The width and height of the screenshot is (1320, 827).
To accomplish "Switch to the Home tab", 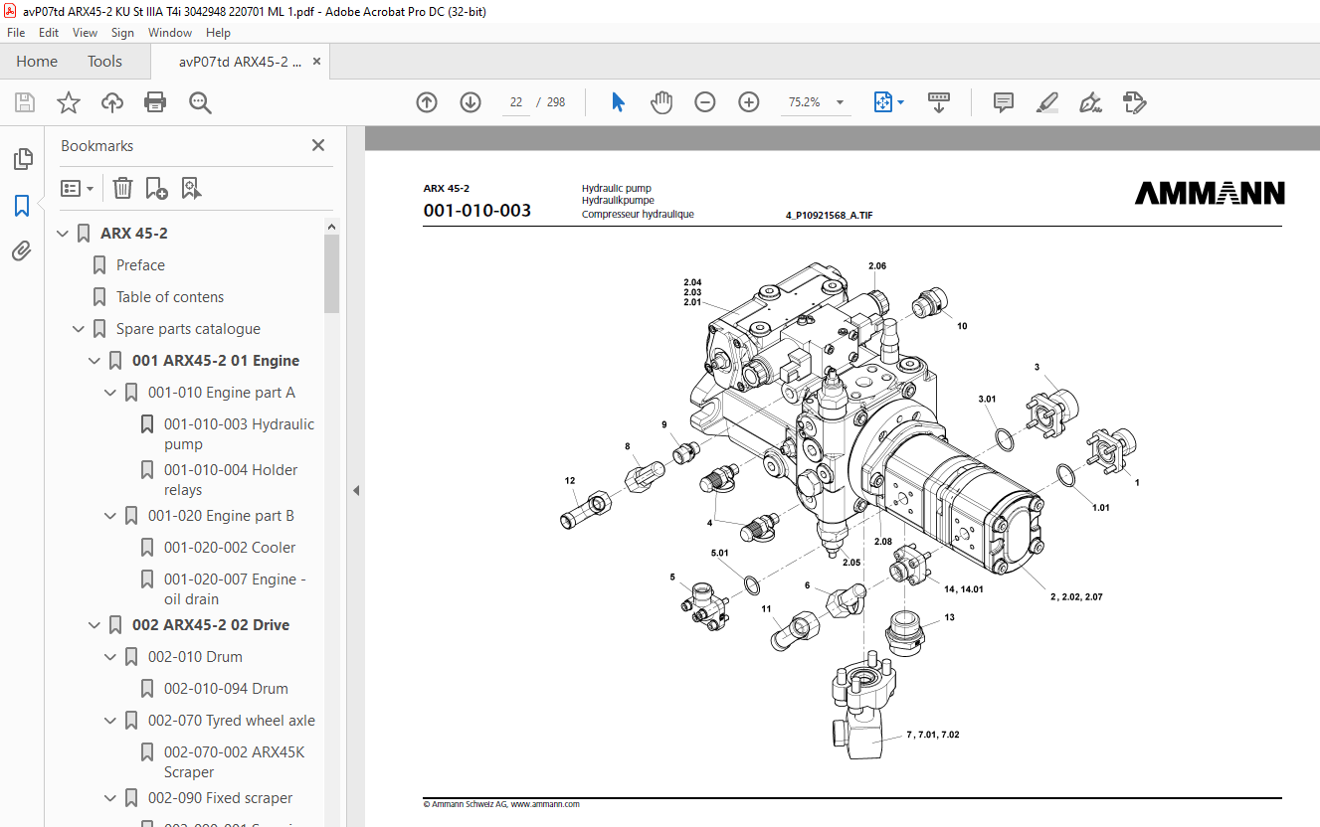I will click(x=37, y=62).
